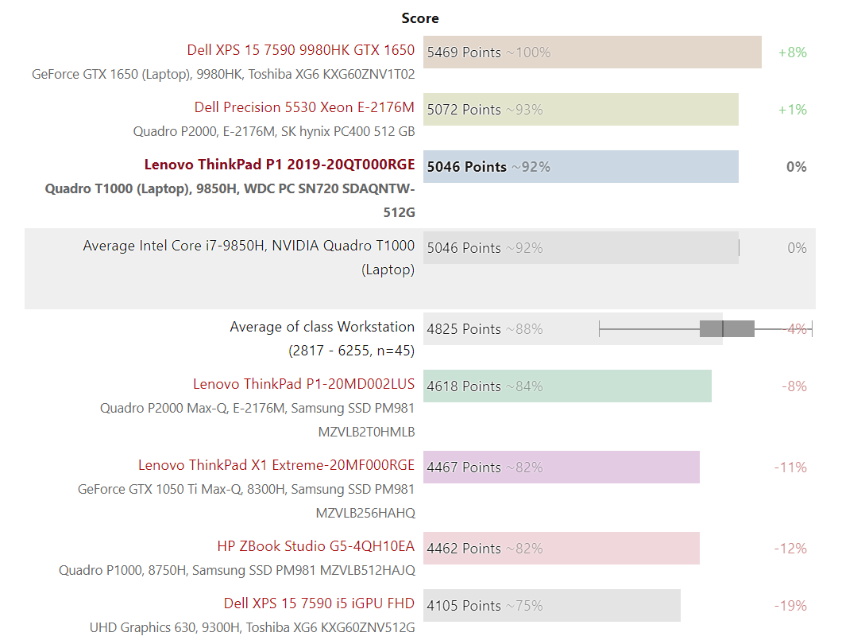Click the beige 5469 Points score bar

coord(593,52)
